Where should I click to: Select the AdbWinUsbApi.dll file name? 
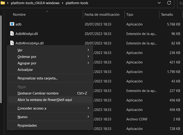(x=29, y=43)
